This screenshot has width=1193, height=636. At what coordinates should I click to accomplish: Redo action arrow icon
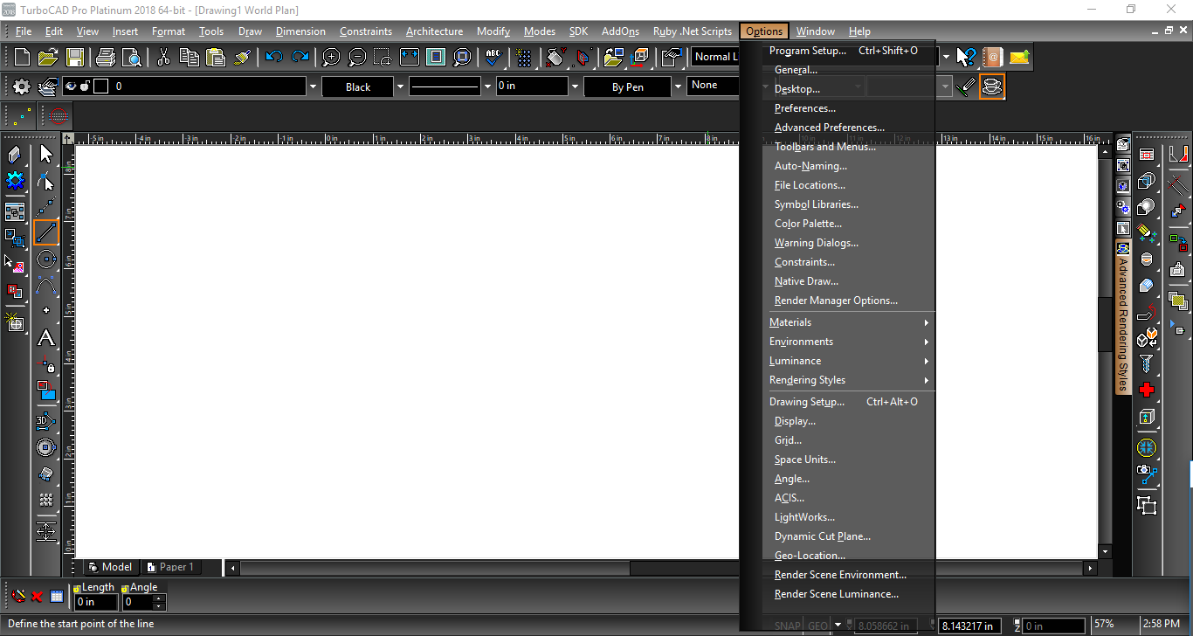tap(300, 58)
